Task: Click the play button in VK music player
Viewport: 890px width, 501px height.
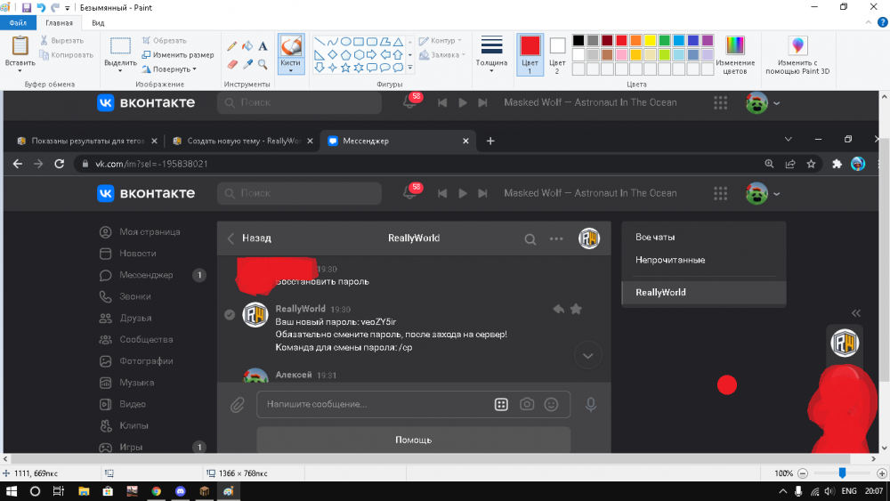Action: (x=463, y=193)
